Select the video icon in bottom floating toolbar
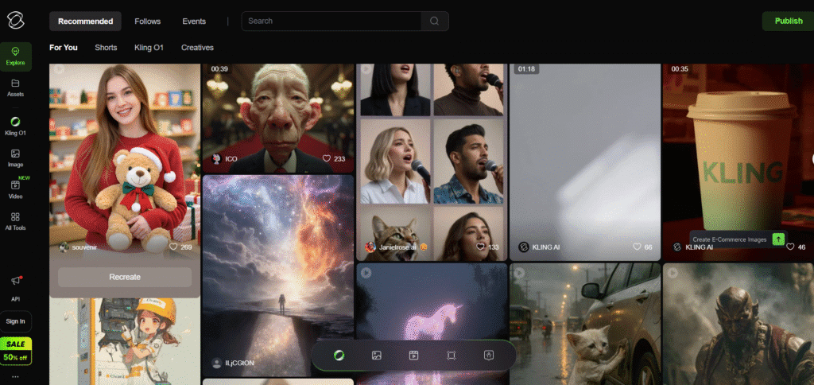This screenshot has width=814, height=385. pos(414,356)
